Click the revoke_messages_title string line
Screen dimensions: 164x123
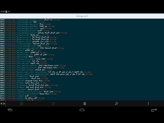point(27,46)
